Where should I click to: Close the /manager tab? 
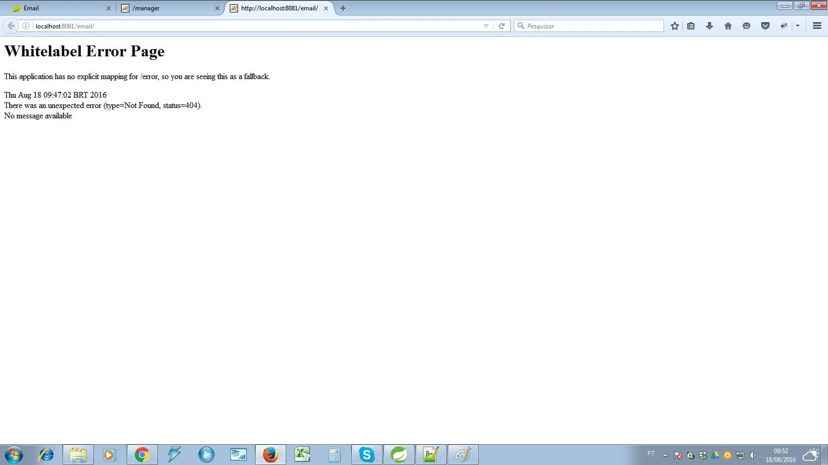pos(217,8)
